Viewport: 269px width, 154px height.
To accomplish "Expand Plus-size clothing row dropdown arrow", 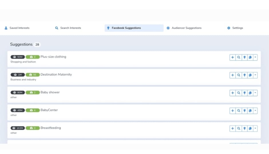I will point(255,57).
